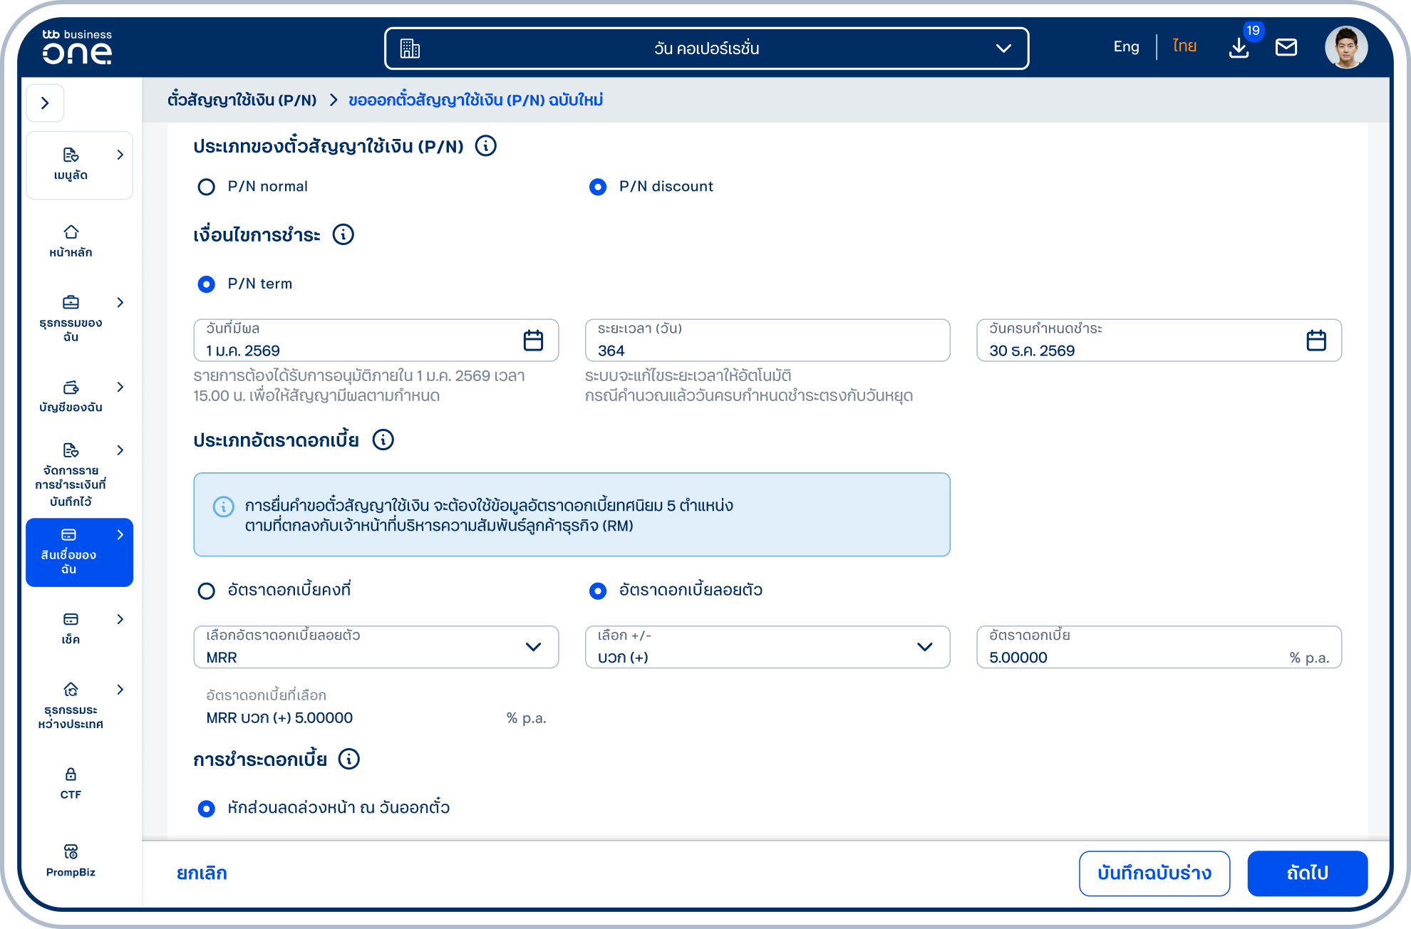
Task: Click the user profile avatar
Action: [x=1346, y=48]
